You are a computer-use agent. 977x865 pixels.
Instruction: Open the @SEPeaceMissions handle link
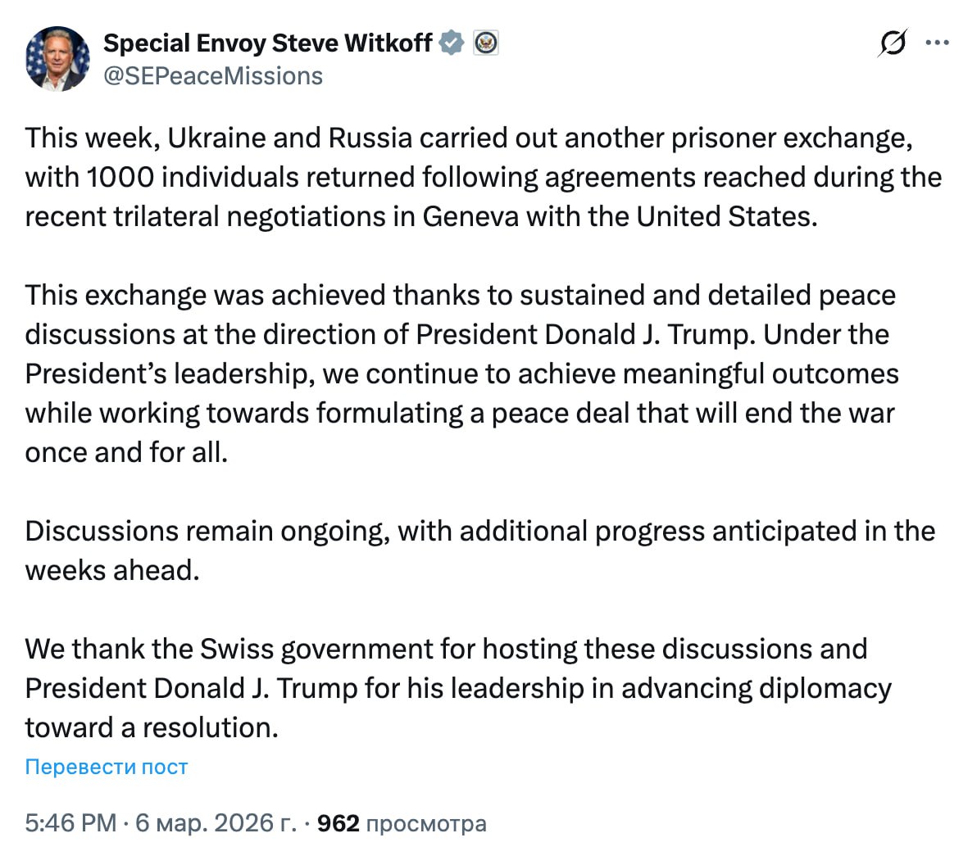pos(213,76)
